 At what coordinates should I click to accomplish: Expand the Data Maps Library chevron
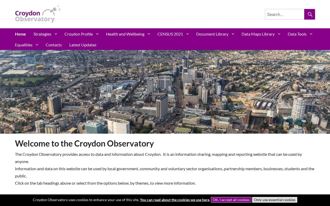click(x=279, y=34)
